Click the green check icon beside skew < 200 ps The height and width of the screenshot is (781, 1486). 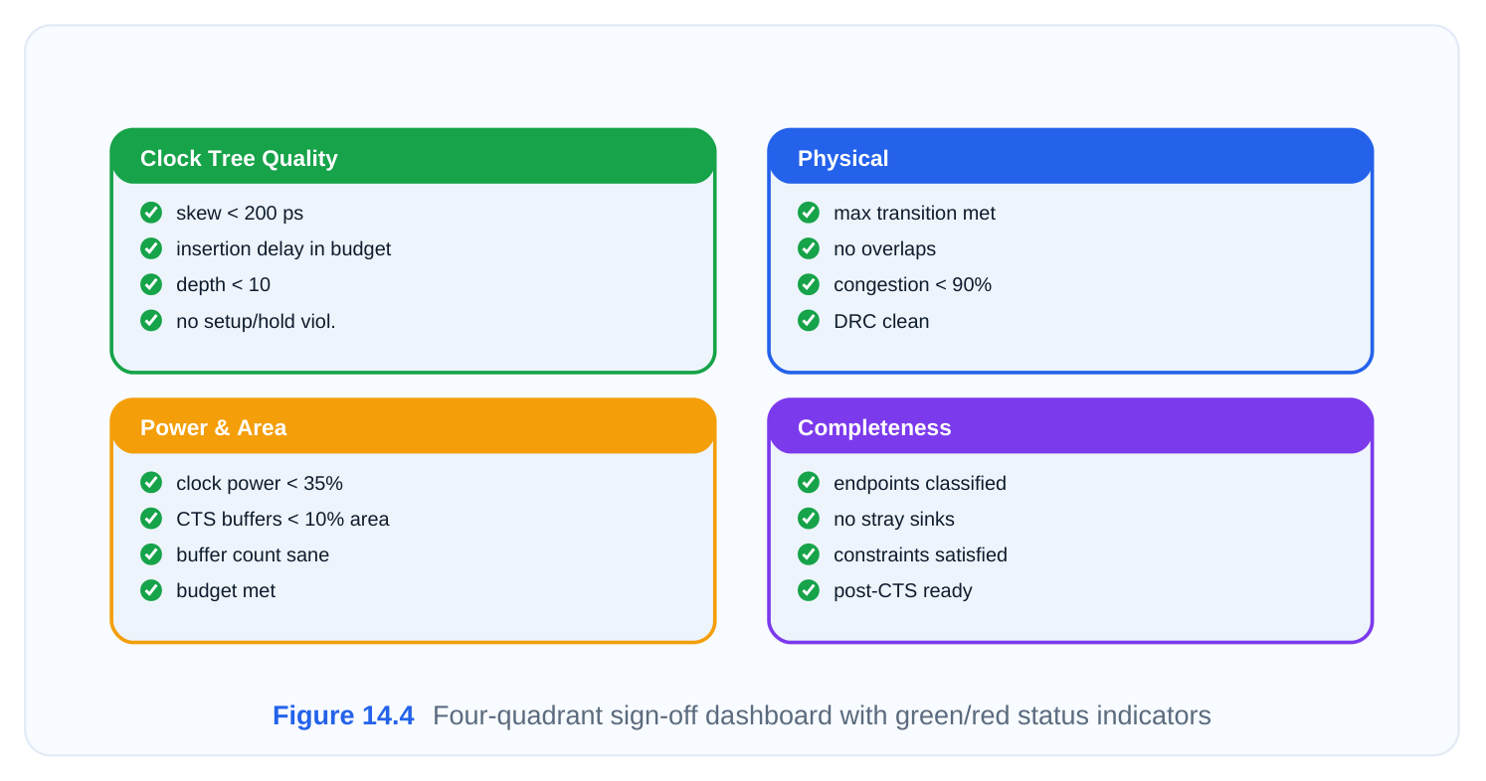(x=151, y=213)
